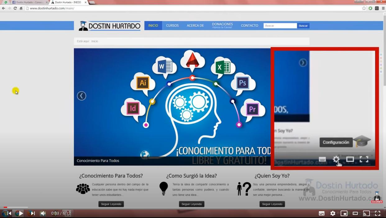Click the Conocimiento Para Todos slide caption
The image size is (386, 218).
pyautogui.click(x=98, y=161)
